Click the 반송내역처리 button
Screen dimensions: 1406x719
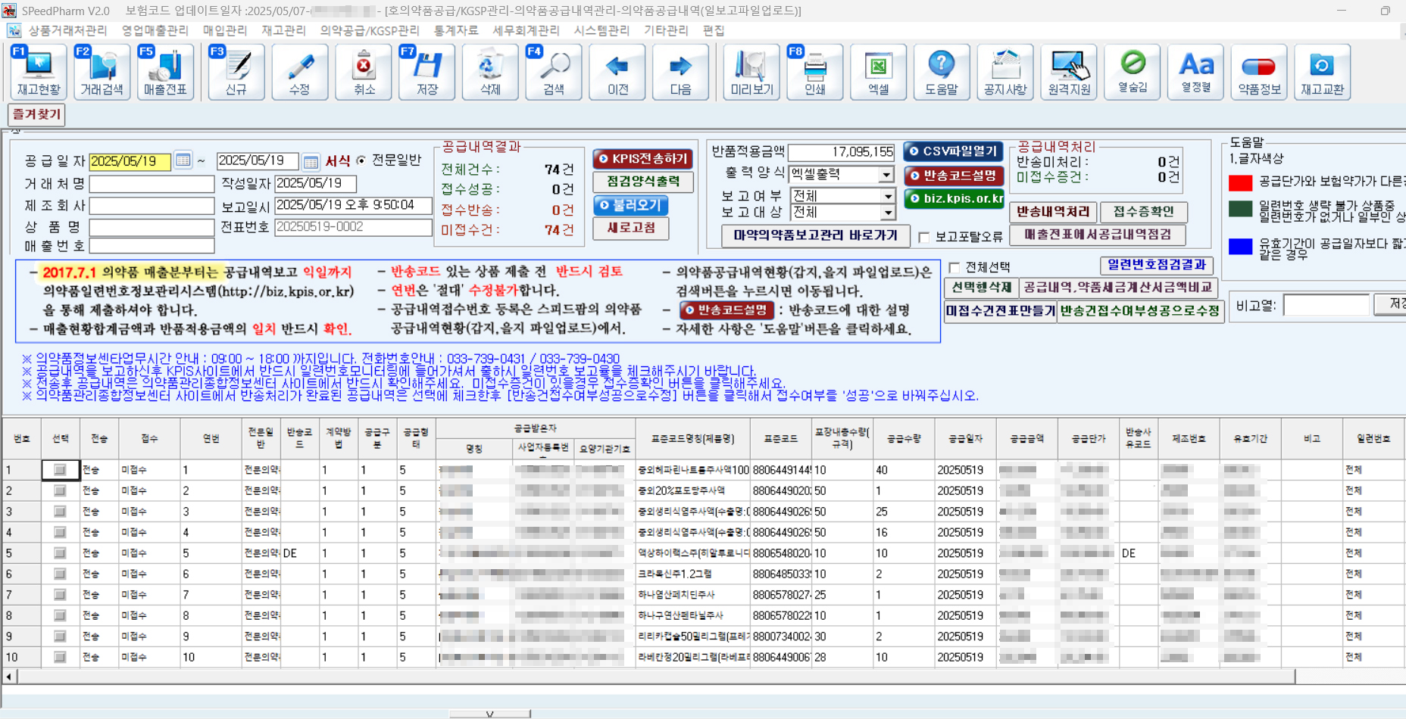[1053, 212]
